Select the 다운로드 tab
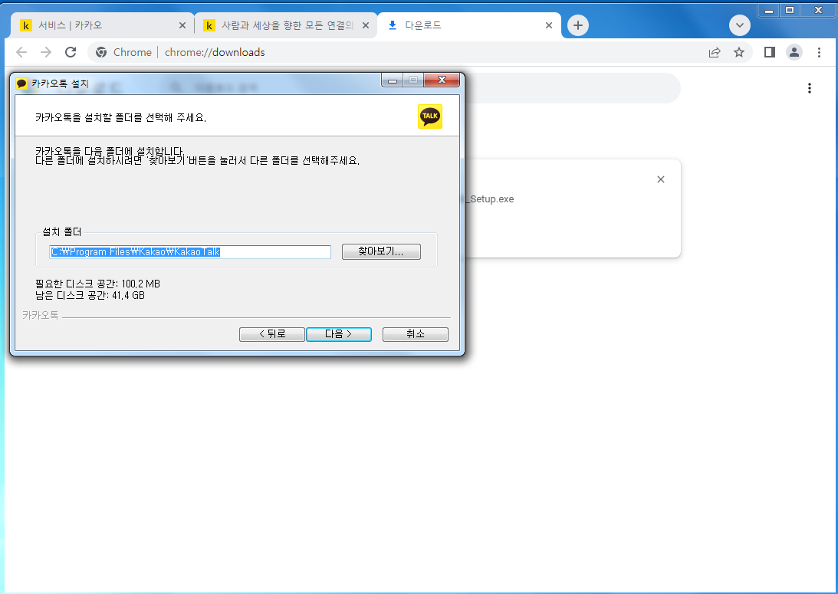 pos(469,25)
